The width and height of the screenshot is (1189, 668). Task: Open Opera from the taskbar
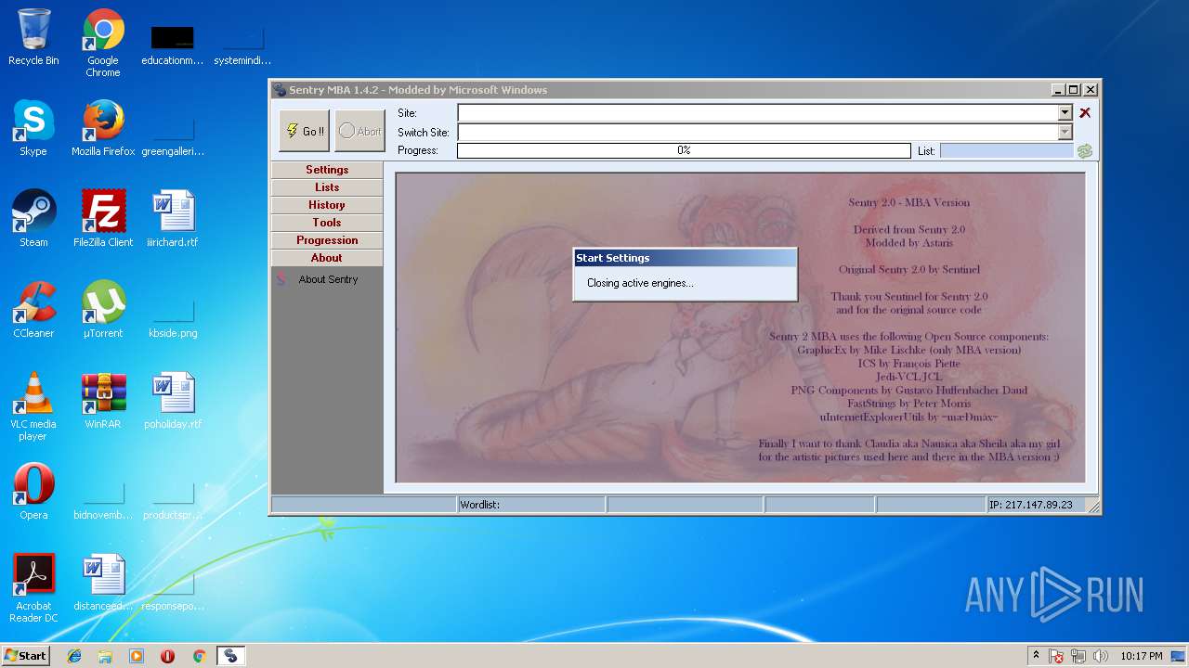click(167, 656)
